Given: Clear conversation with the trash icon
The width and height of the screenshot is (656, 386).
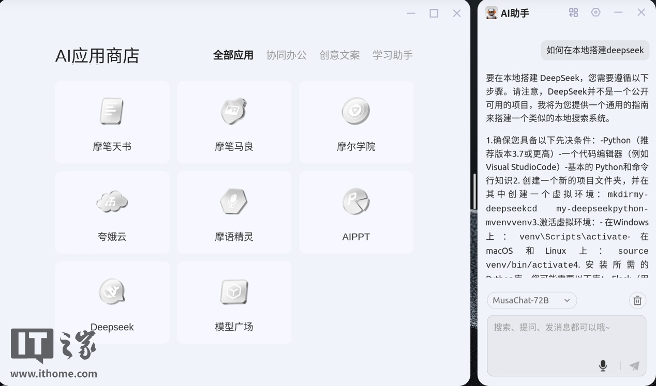Looking at the screenshot, I should coord(637,300).
